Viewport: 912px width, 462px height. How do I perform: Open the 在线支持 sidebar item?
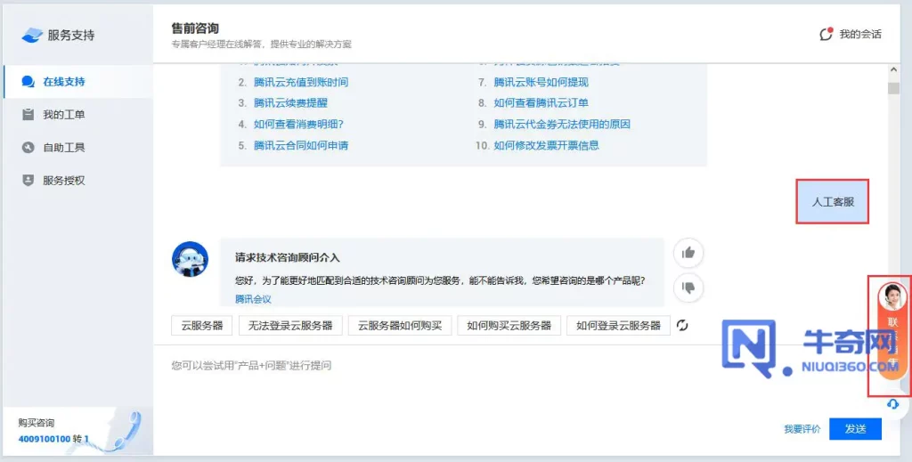tap(78, 81)
